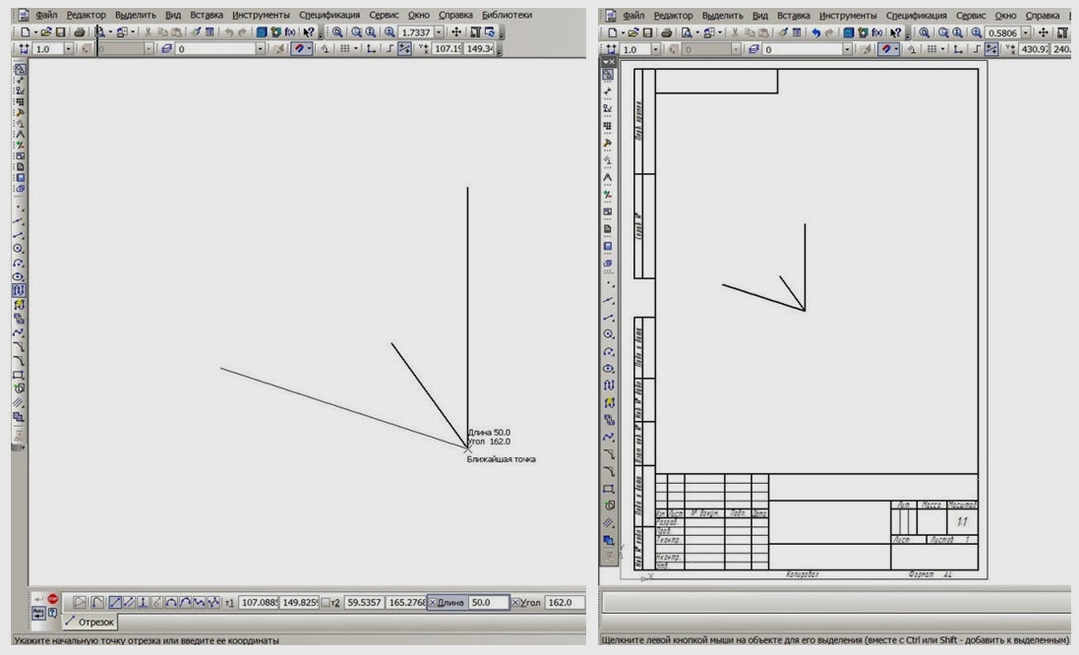Click Dimensions panel icon in right sidebar
1079x655 pixels.
608,91
